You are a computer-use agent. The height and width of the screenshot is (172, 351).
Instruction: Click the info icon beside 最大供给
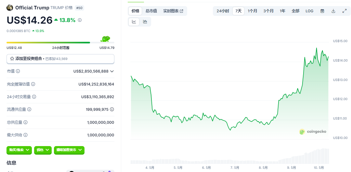(x=25, y=135)
